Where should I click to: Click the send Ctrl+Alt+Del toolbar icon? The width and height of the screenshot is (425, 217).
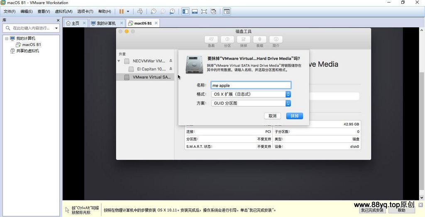click(140, 11)
